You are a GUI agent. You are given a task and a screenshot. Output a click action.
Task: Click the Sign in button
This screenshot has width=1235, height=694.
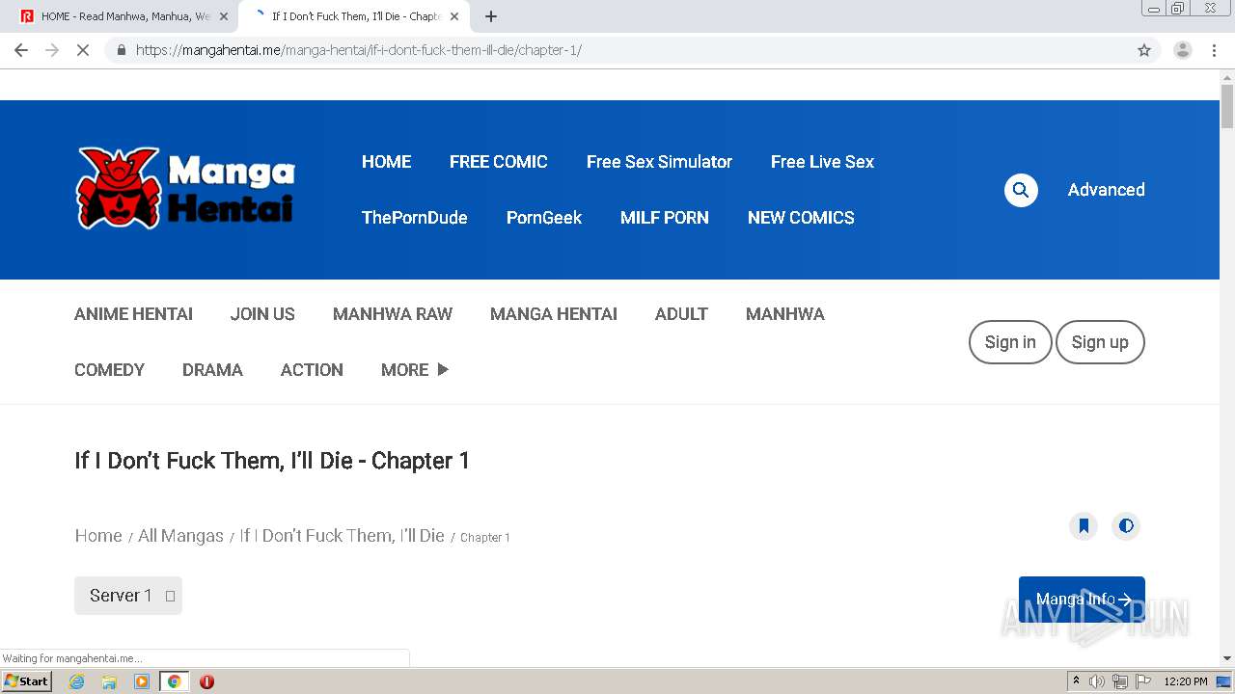point(1010,342)
